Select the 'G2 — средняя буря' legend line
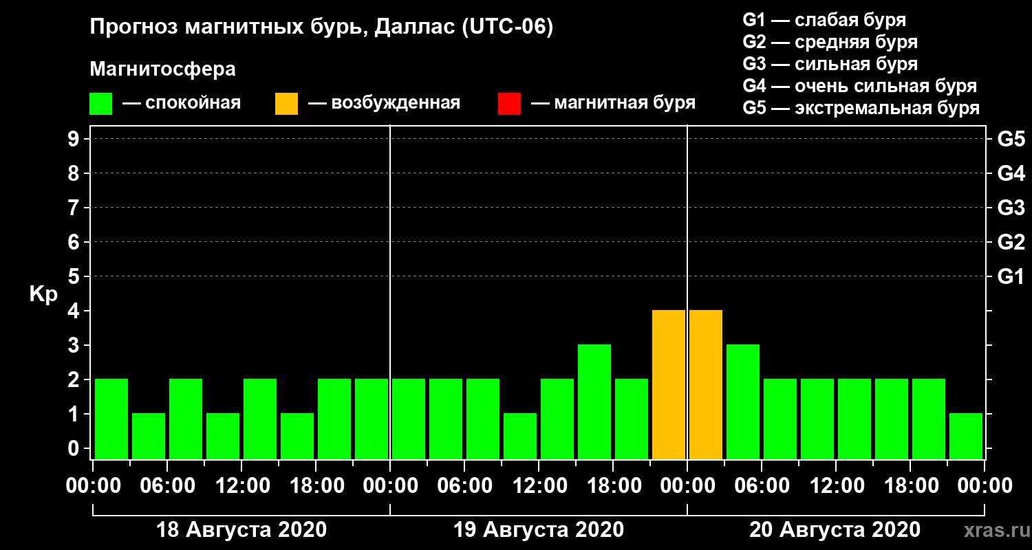This screenshot has width=1032, height=550. 830,41
